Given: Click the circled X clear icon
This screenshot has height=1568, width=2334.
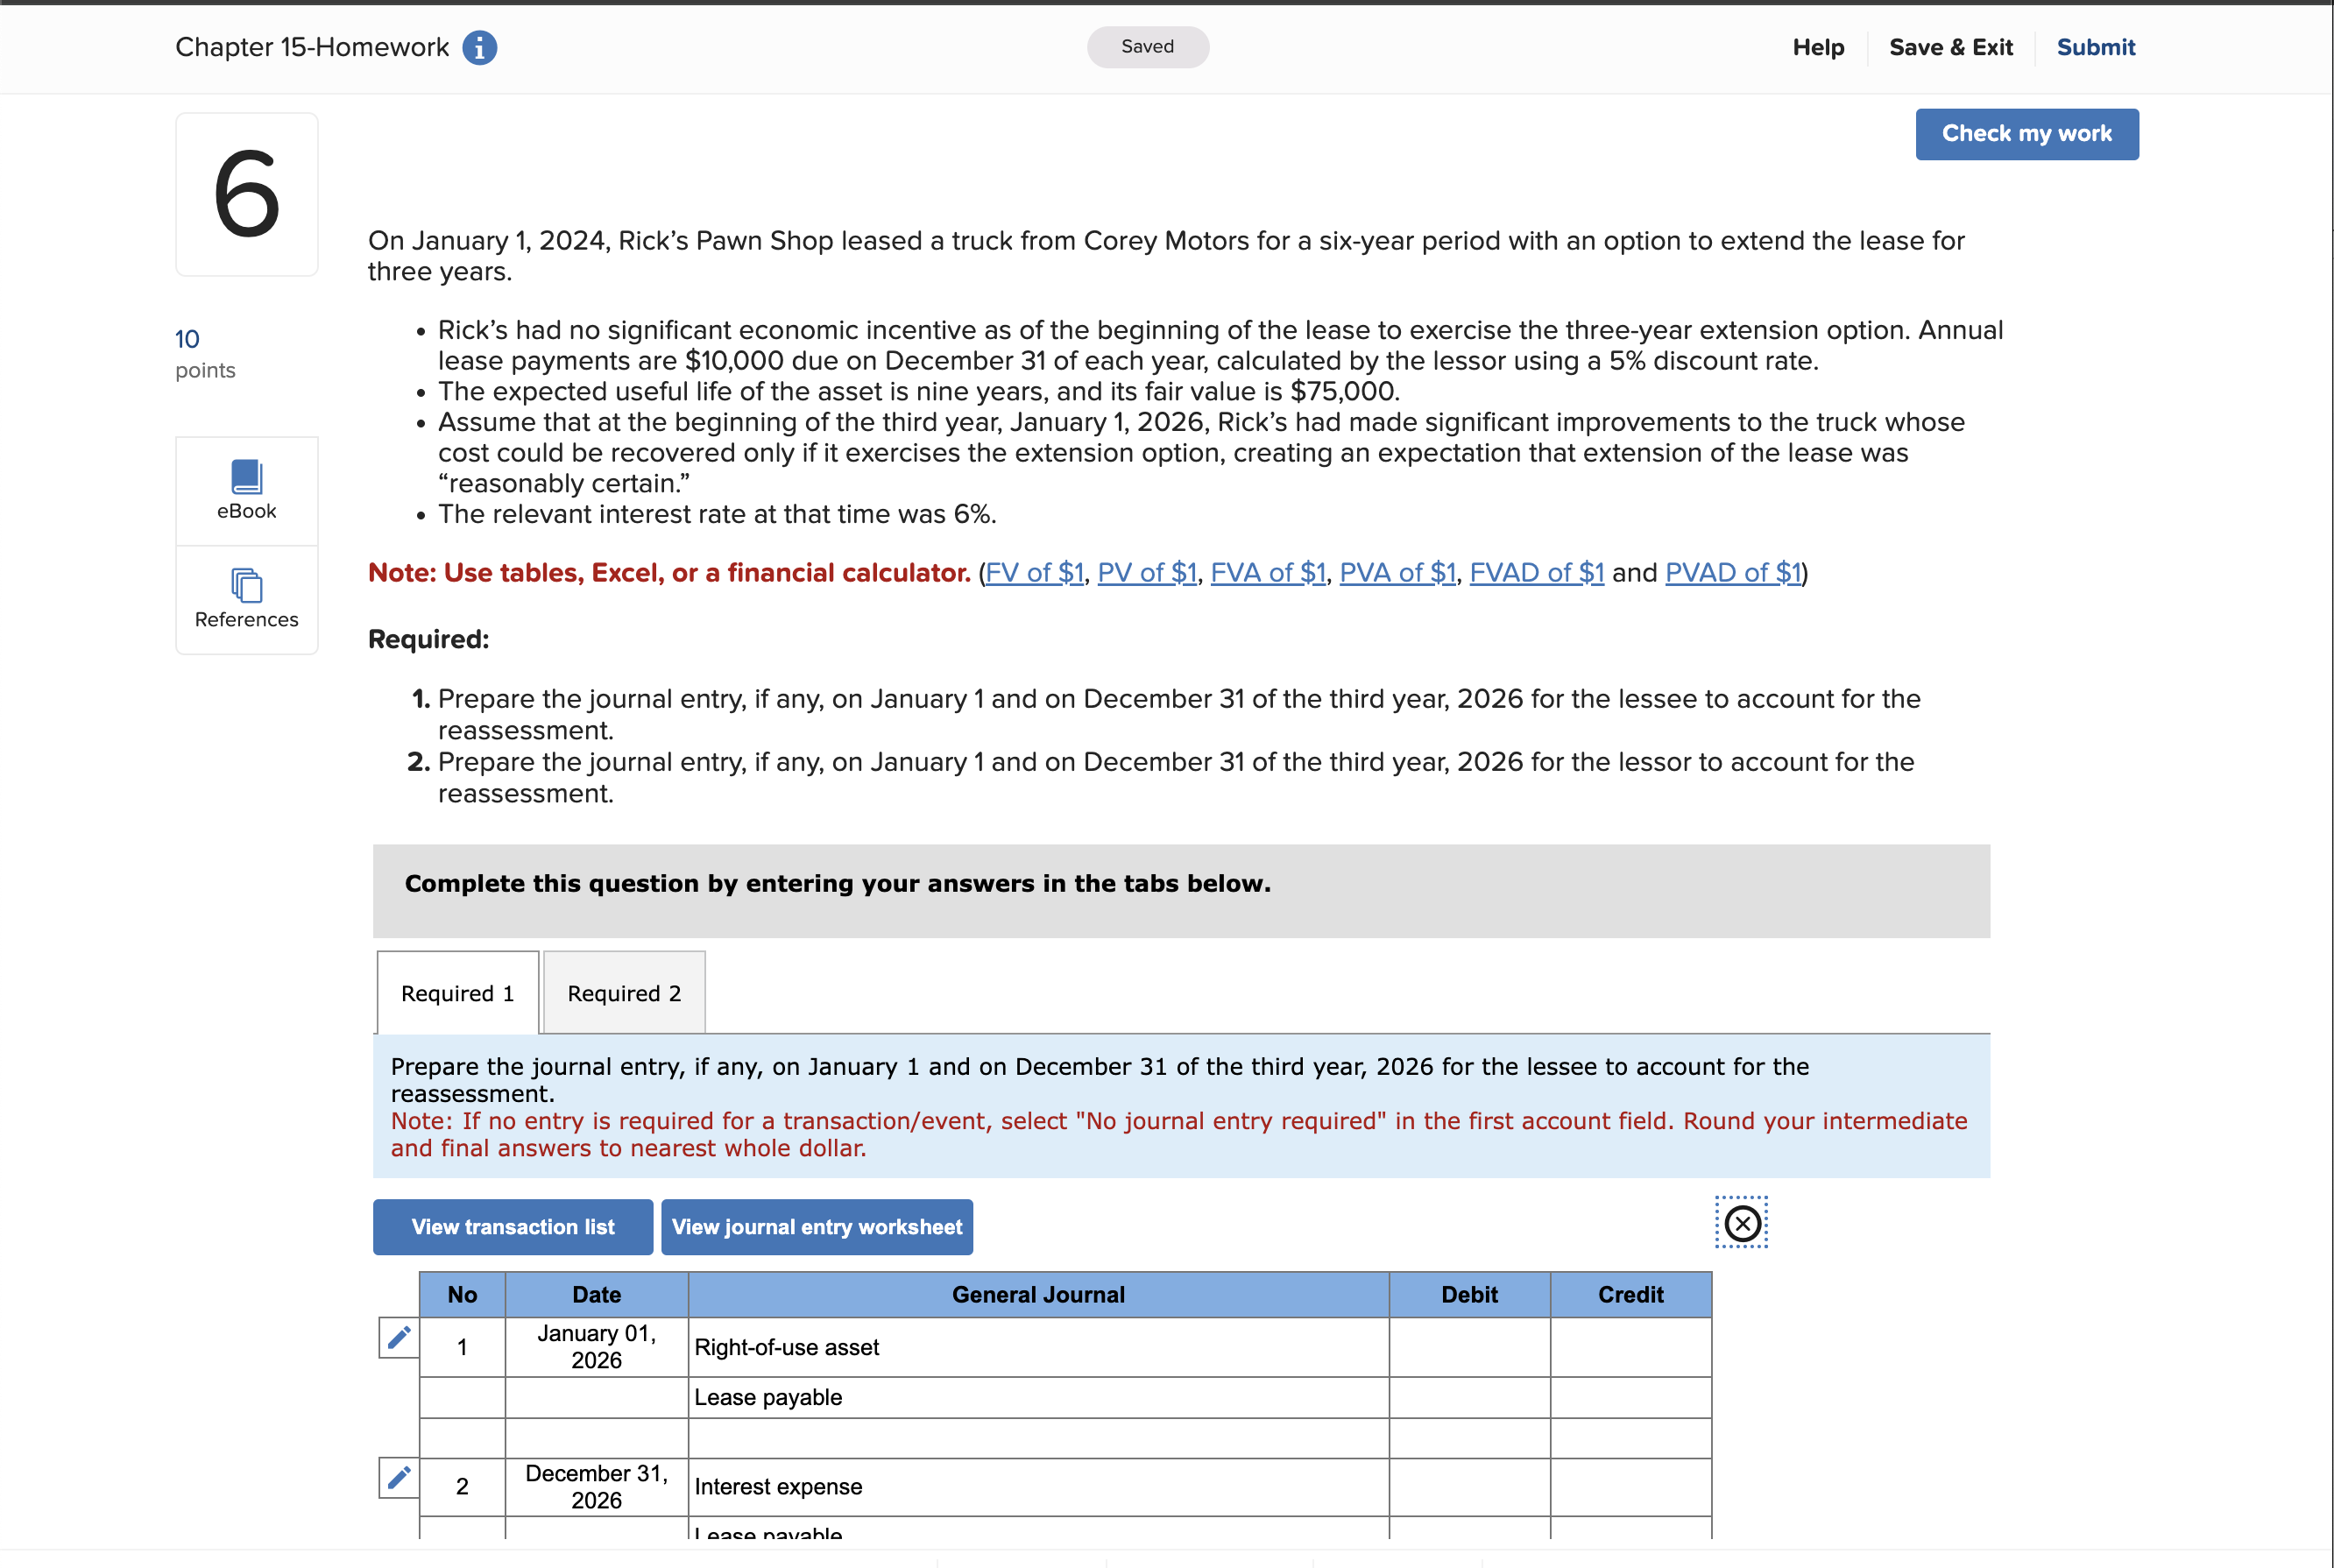Looking at the screenshot, I should (x=1741, y=1223).
